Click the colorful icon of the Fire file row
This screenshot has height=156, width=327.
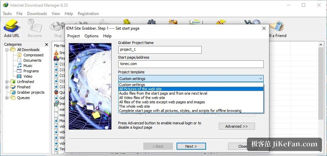pyautogui.click(x=56, y=58)
